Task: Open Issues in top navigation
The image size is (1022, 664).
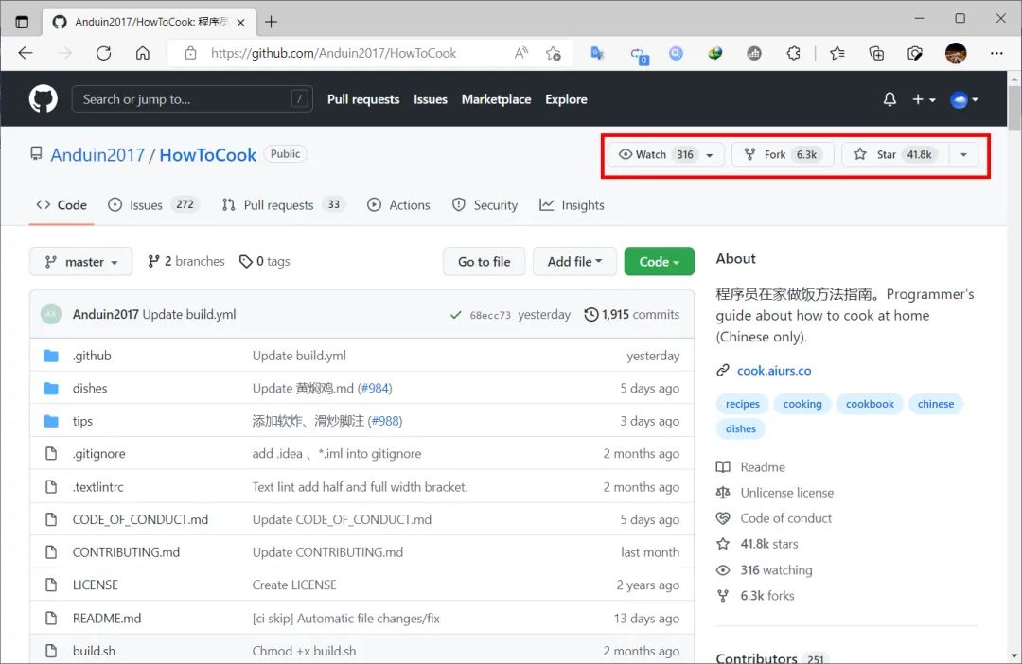Action: [x=431, y=99]
